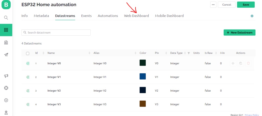Open the Templates grid icon in sidebar

[x=6, y=30]
